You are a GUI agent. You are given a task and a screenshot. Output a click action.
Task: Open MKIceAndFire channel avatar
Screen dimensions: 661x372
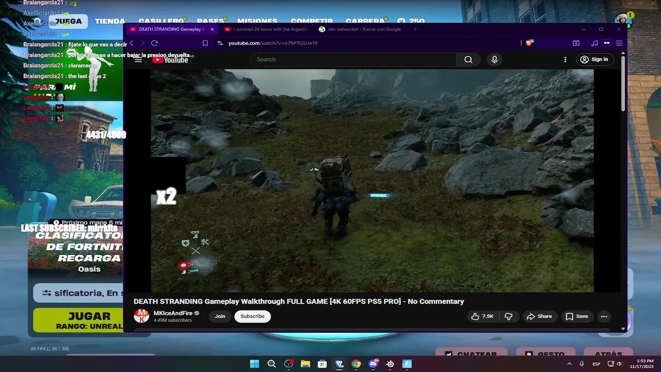pos(141,316)
